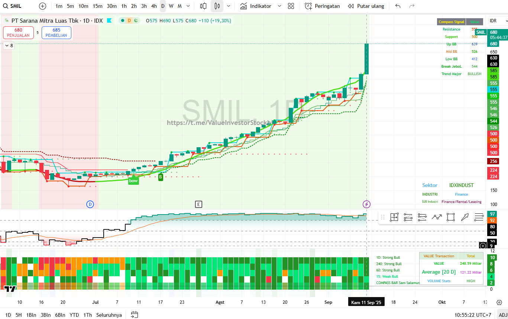Switch to the 2h timeframe
This screenshot has height=319, width=508.
[x=134, y=6]
